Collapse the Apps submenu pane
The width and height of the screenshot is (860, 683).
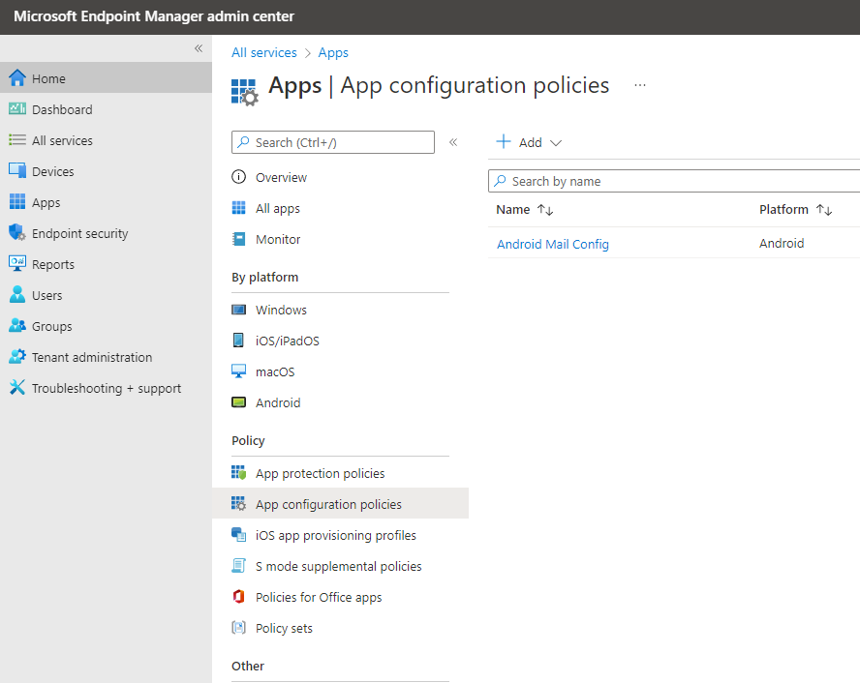point(453,142)
